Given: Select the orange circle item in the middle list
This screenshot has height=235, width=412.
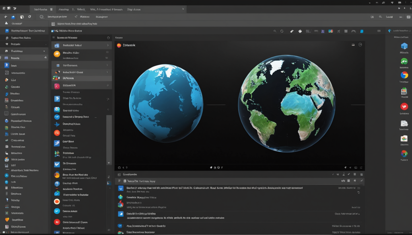Looking at the screenshot, I should [57, 54].
